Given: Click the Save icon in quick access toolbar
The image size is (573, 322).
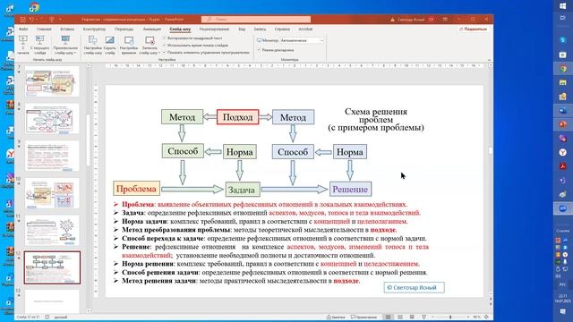Looking at the screenshot, I should [23, 19].
